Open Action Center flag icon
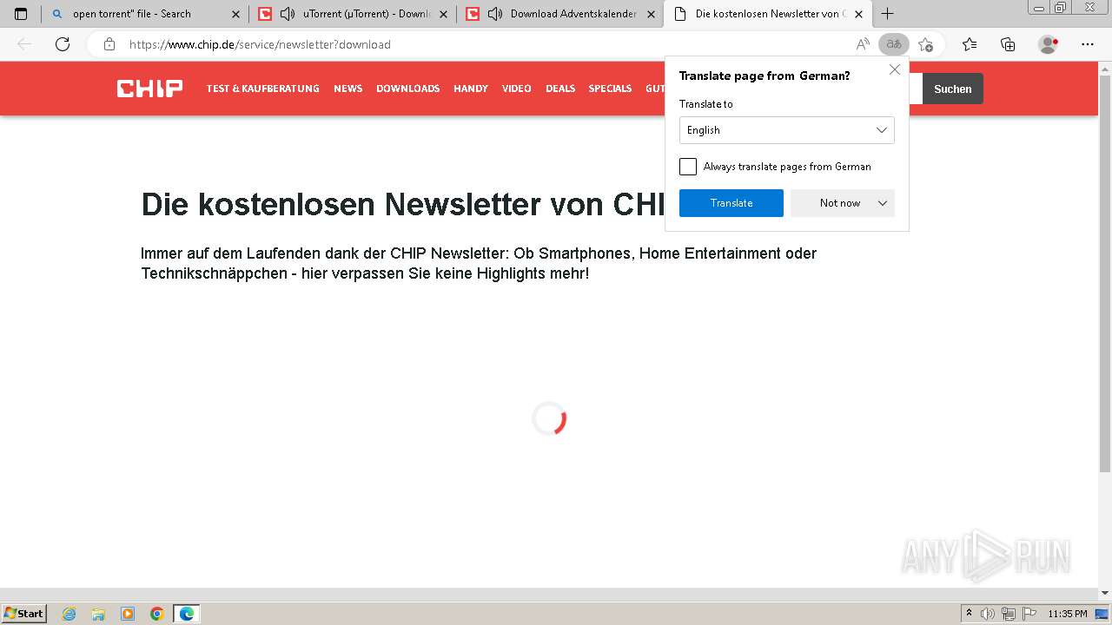The width and height of the screenshot is (1112, 625). point(1029,614)
